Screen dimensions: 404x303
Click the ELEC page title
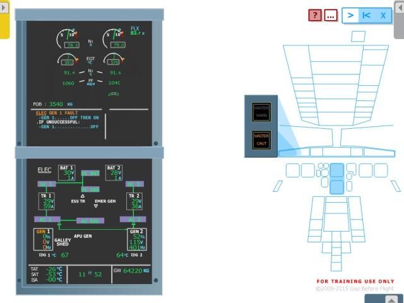coord(44,170)
